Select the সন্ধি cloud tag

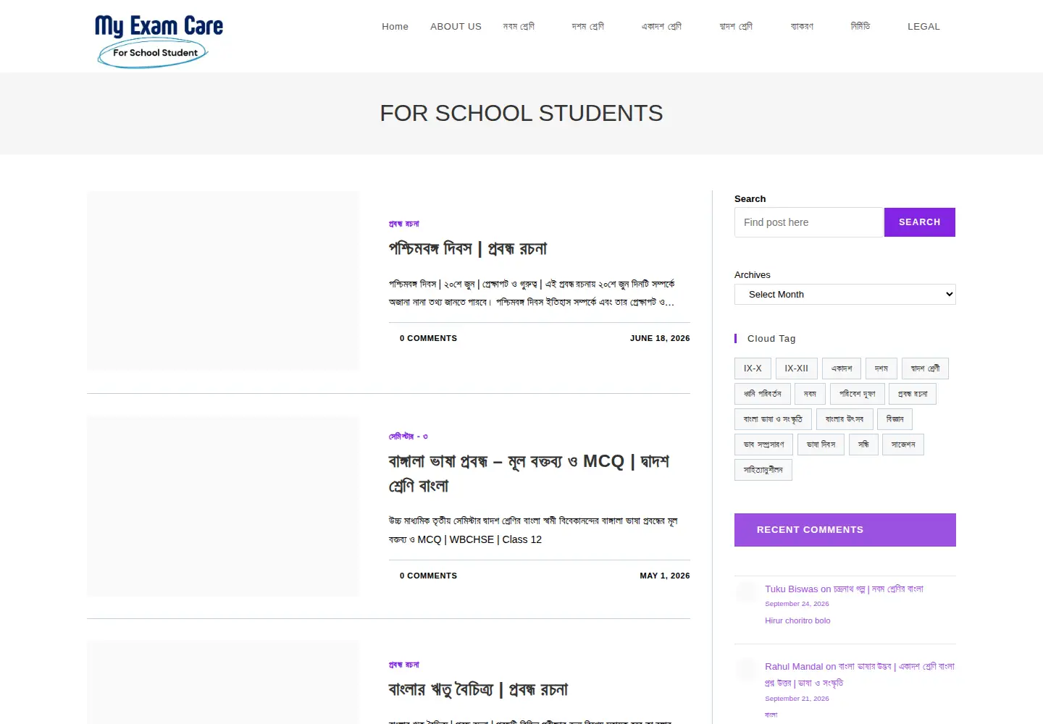click(x=864, y=445)
